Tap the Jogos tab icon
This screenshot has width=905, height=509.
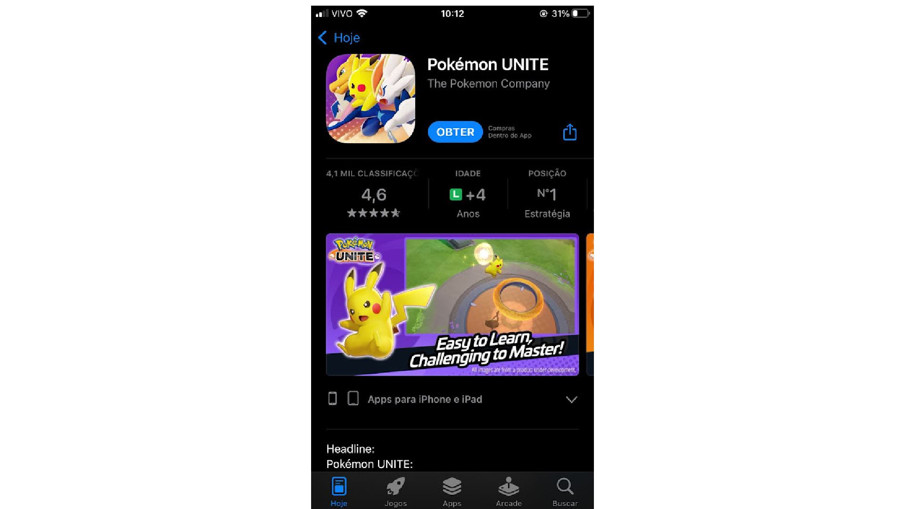click(x=395, y=490)
